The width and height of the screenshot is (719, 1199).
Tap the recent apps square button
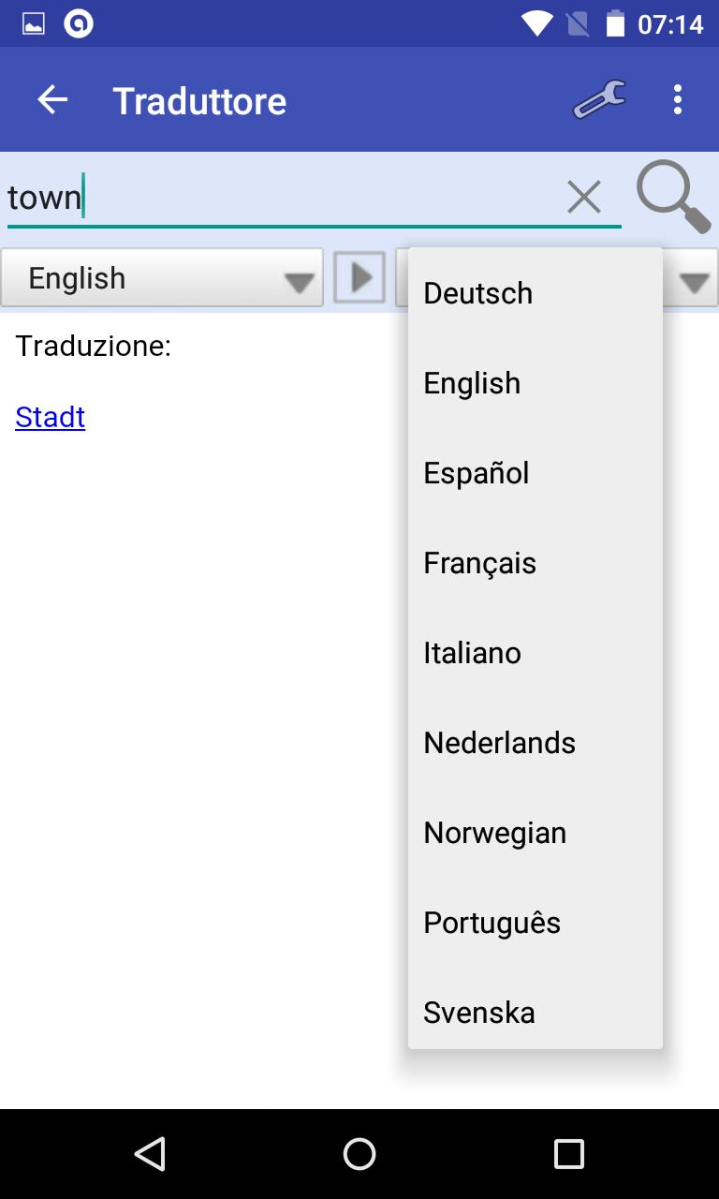pos(568,1154)
